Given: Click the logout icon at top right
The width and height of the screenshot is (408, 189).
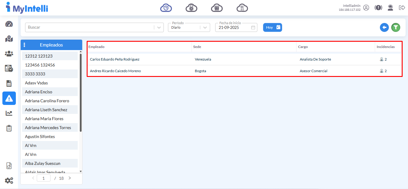Looking at the screenshot, I should (x=402, y=8).
